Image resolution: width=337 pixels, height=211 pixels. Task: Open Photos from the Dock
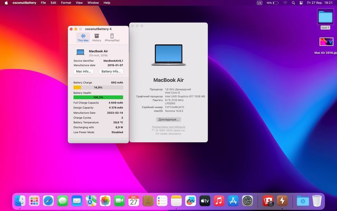coord(105,201)
